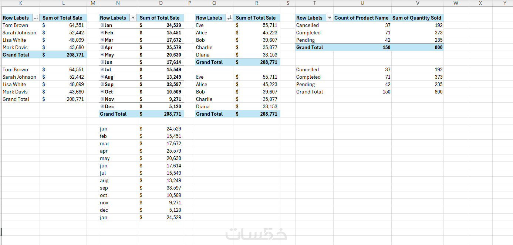Open Row Labels sort filter in column K
This screenshot has width=513, height=245.
pyautogui.click(x=36, y=18)
